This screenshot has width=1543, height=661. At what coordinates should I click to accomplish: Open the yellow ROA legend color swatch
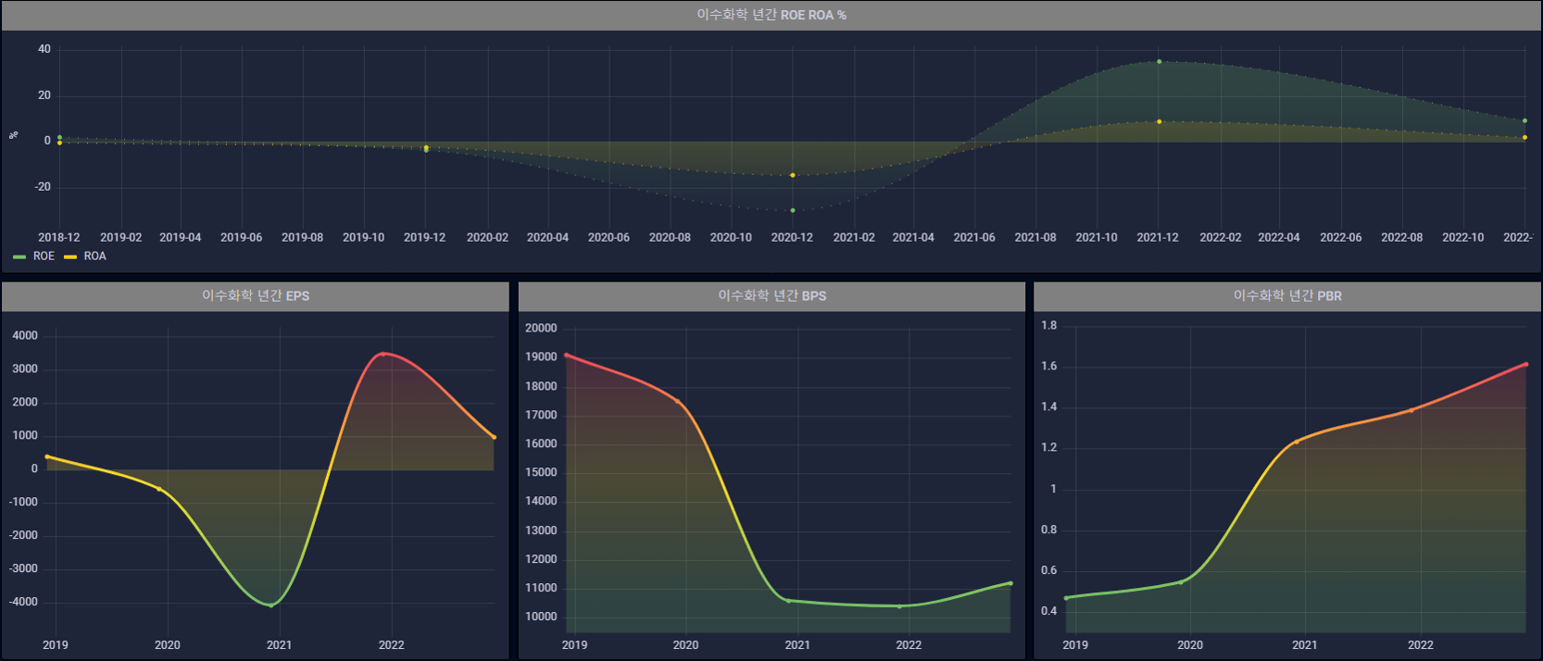(x=70, y=256)
